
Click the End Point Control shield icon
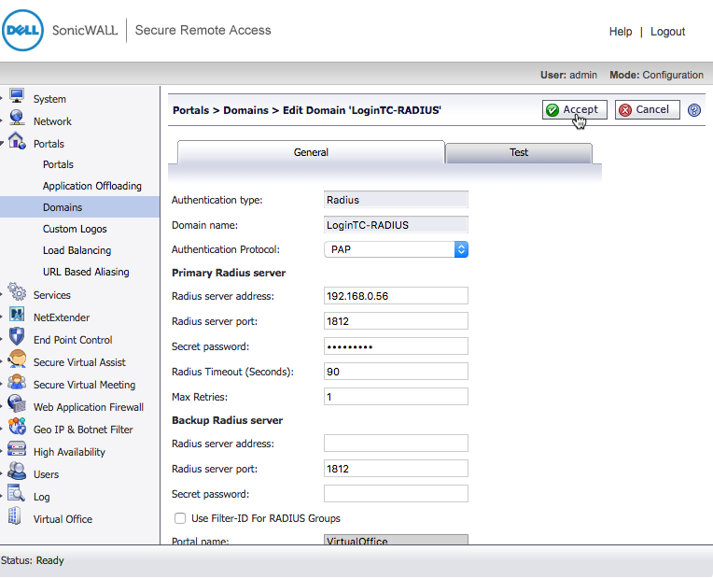point(17,338)
